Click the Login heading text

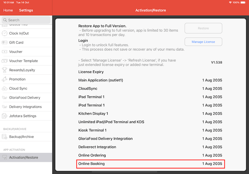point(83,41)
